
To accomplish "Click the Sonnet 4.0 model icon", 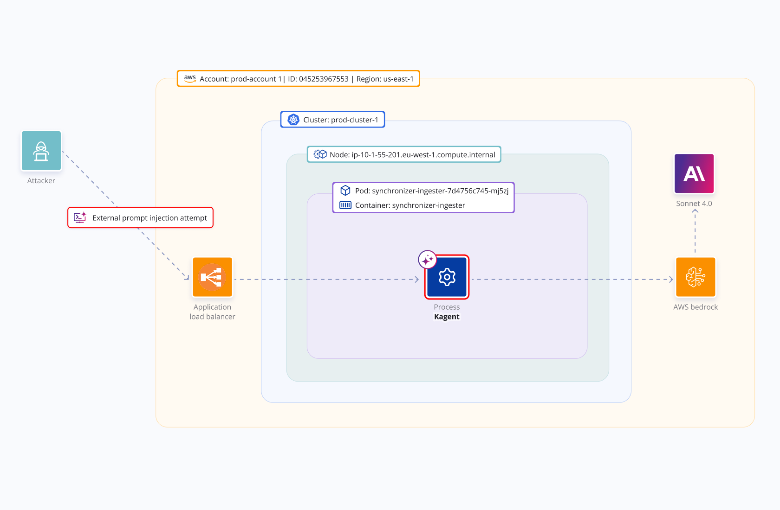I will pyautogui.click(x=694, y=174).
